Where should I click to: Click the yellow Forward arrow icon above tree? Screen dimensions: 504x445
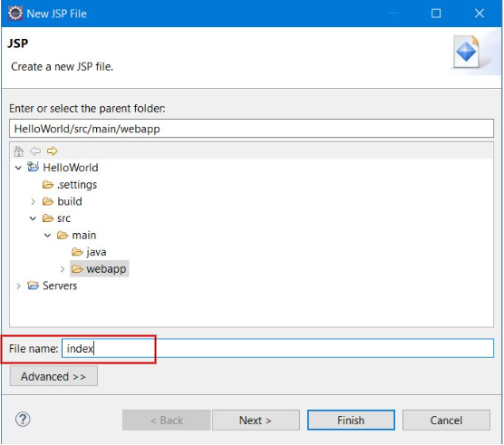[x=52, y=150]
